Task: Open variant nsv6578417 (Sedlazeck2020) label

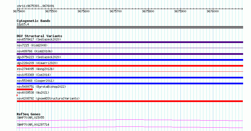Action: 39,39
